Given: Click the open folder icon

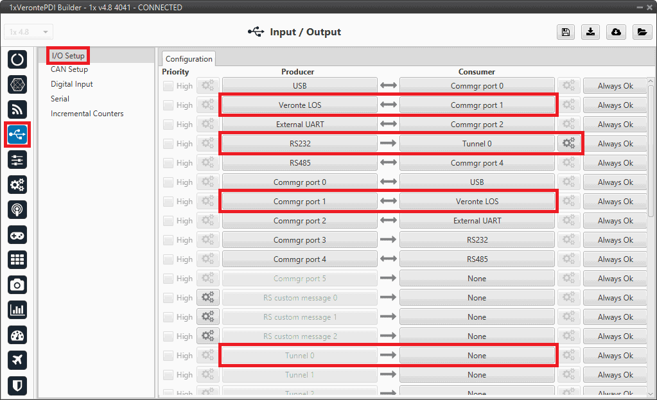Looking at the screenshot, I should pos(642,32).
